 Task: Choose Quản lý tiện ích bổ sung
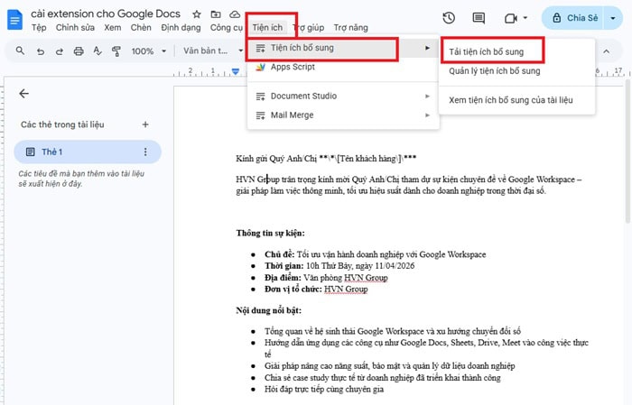495,70
